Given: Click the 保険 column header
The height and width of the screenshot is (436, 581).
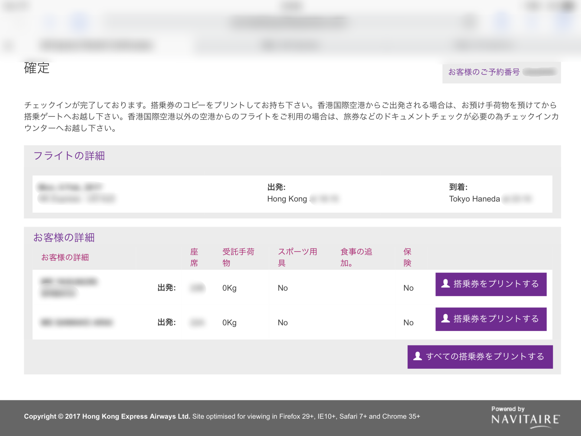Looking at the screenshot, I should pos(407,257).
